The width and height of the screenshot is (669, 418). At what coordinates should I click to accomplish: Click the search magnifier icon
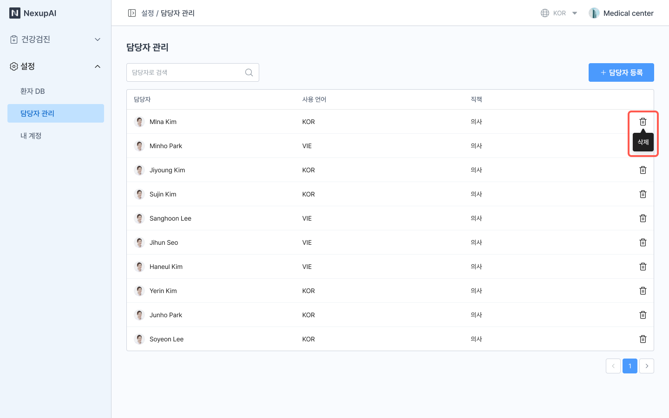coord(249,72)
